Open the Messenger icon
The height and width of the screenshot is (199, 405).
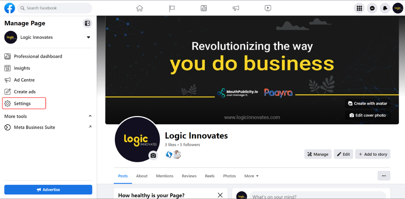point(372,8)
